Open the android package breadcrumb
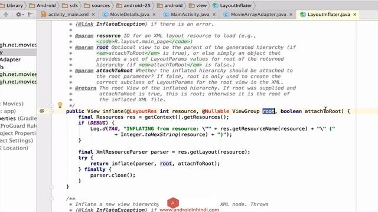 tap(173, 5)
